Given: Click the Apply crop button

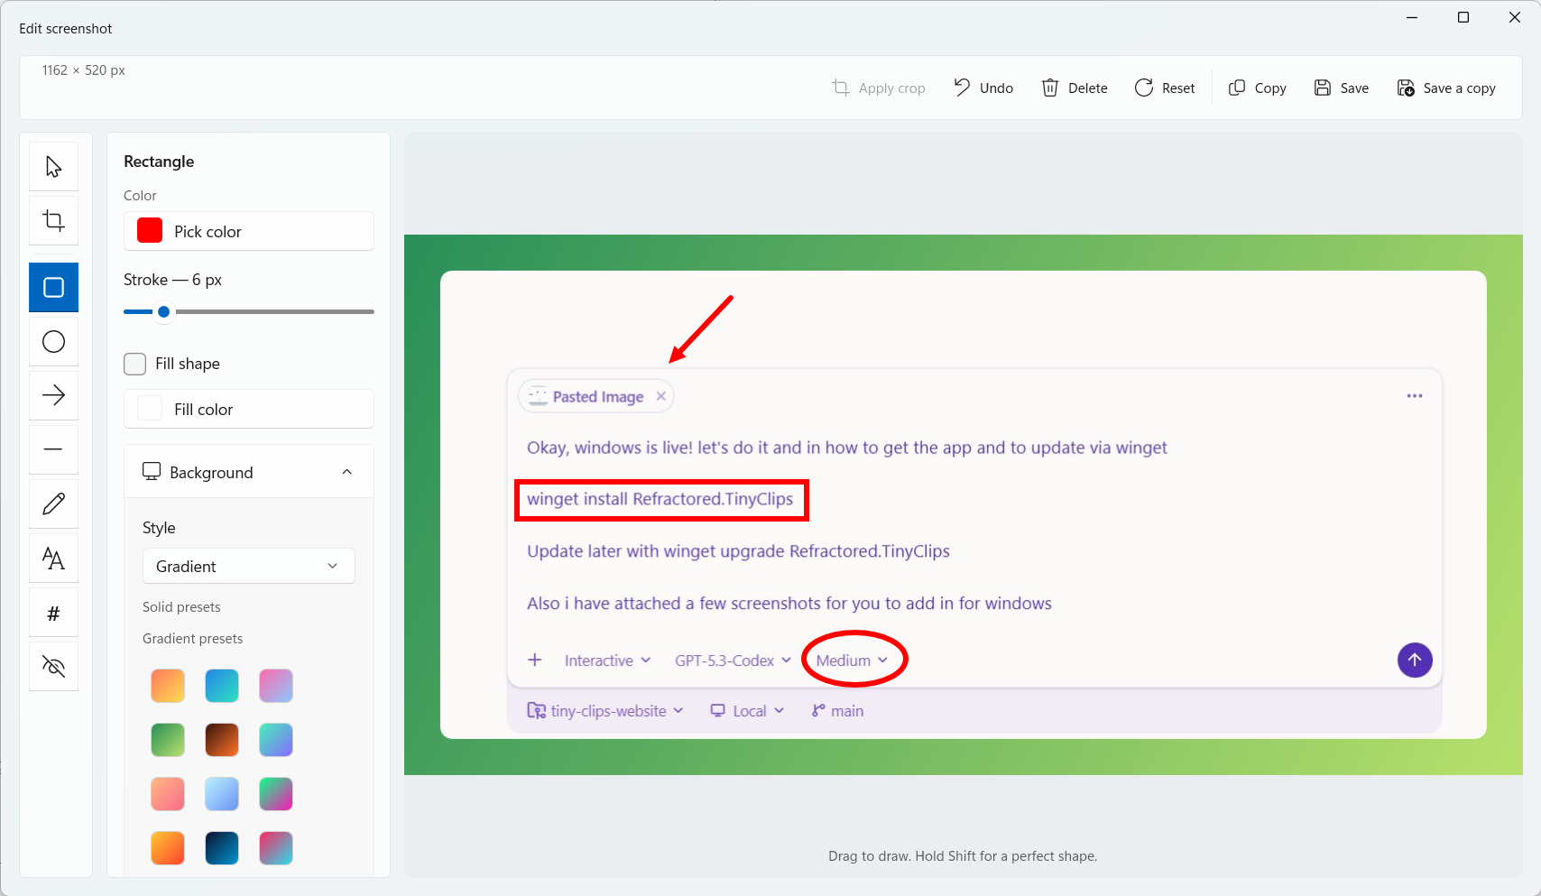Looking at the screenshot, I should pyautogui.click(x=879, y=88).
